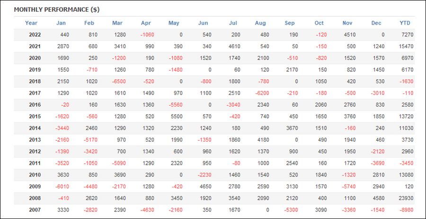
Task: Click the 2011 March loss -5090
Action: coord(119,163)
